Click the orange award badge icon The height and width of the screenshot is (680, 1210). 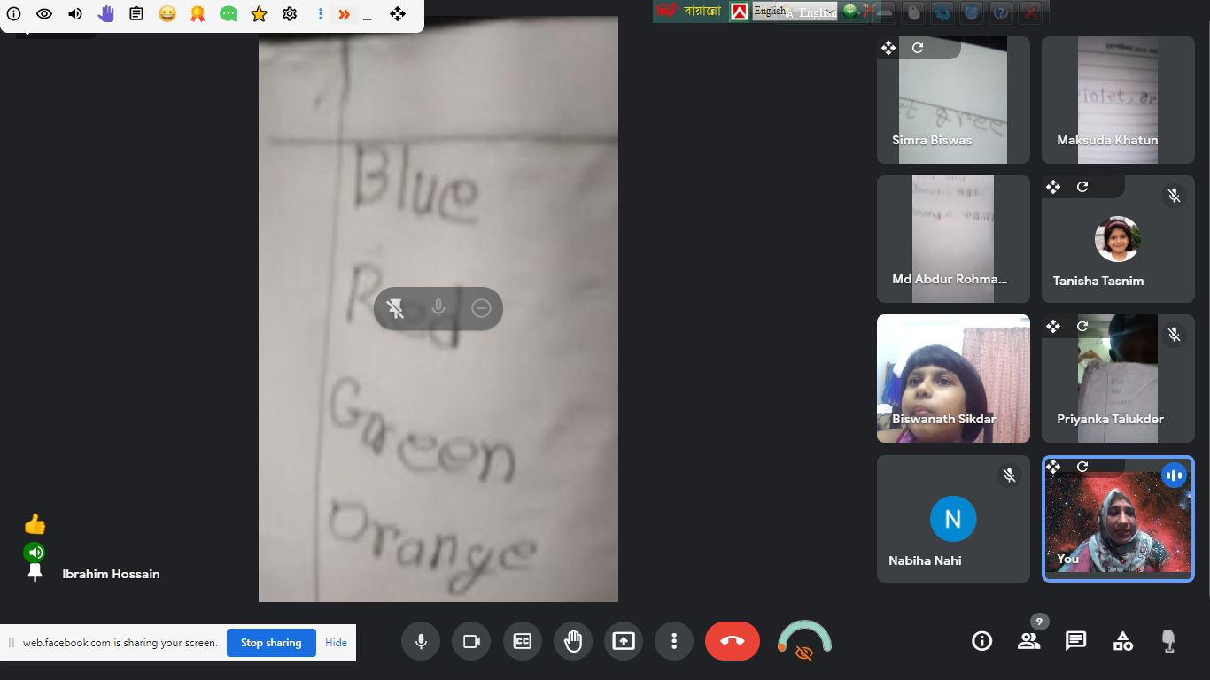point(198,14)
